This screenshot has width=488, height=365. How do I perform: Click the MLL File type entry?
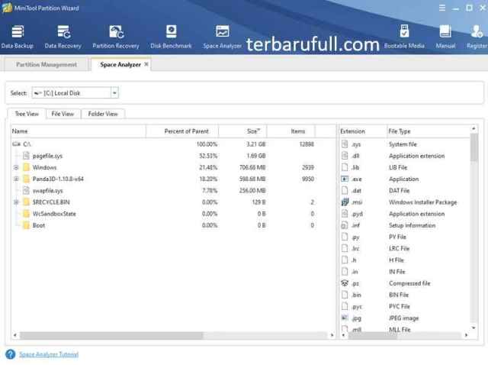(400, 329)
